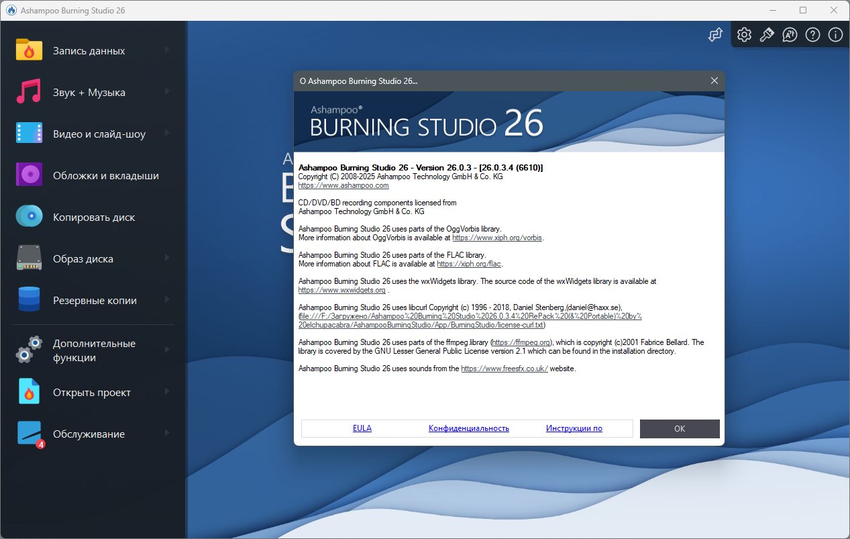Image resolution: width=850 pixels, height=539 pixels.
Task: Click the Видео и слайд-шоу film icon
Action: [x=29, y=134]
